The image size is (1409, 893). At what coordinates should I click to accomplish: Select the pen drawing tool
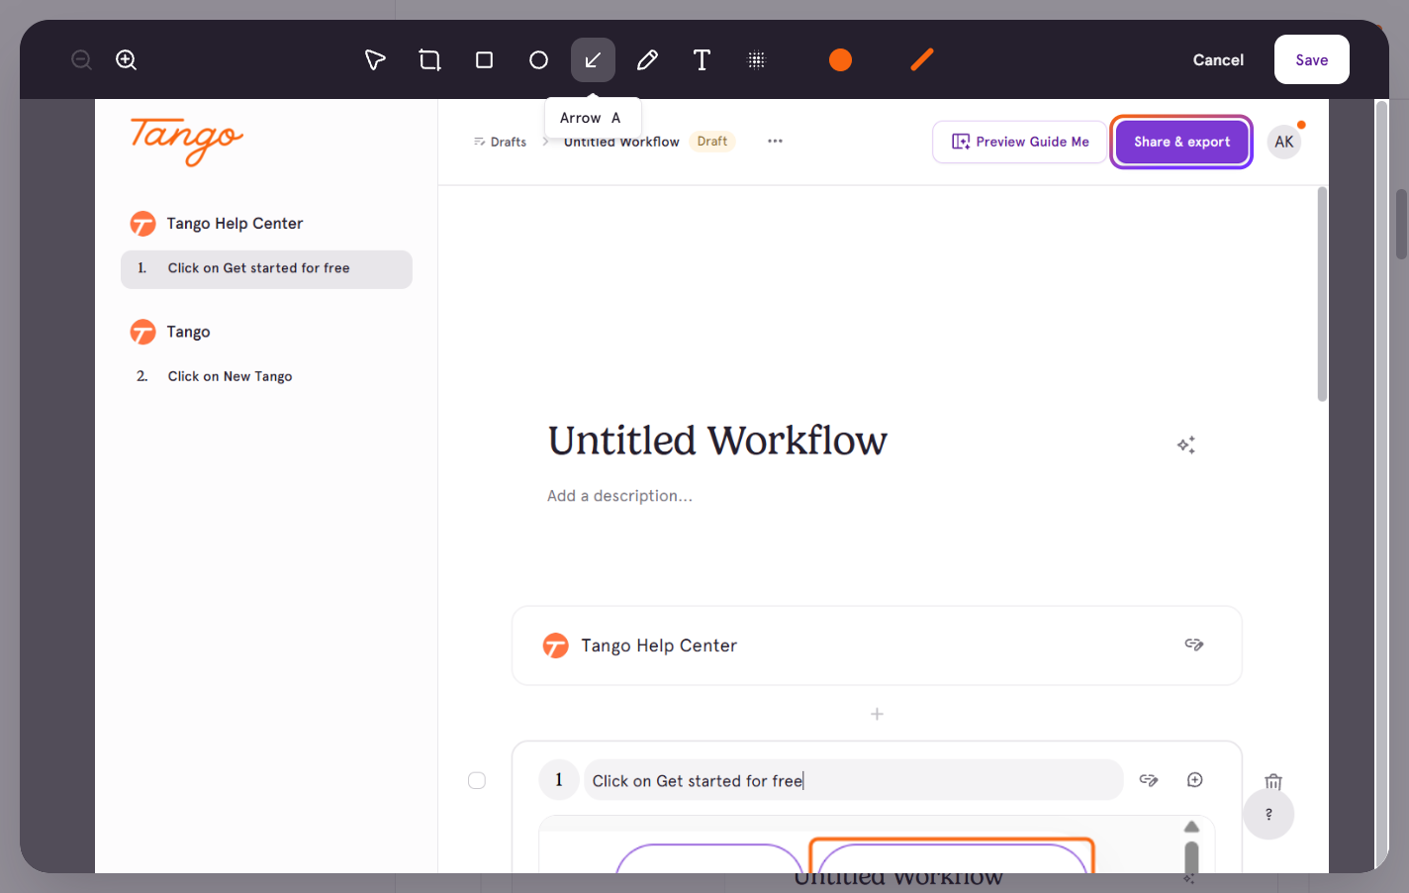647,60
